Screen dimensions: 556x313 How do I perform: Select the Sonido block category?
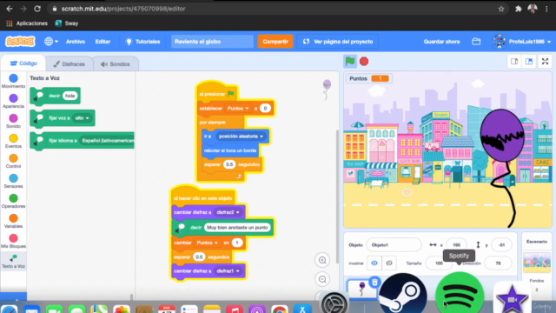click(13, 121)
